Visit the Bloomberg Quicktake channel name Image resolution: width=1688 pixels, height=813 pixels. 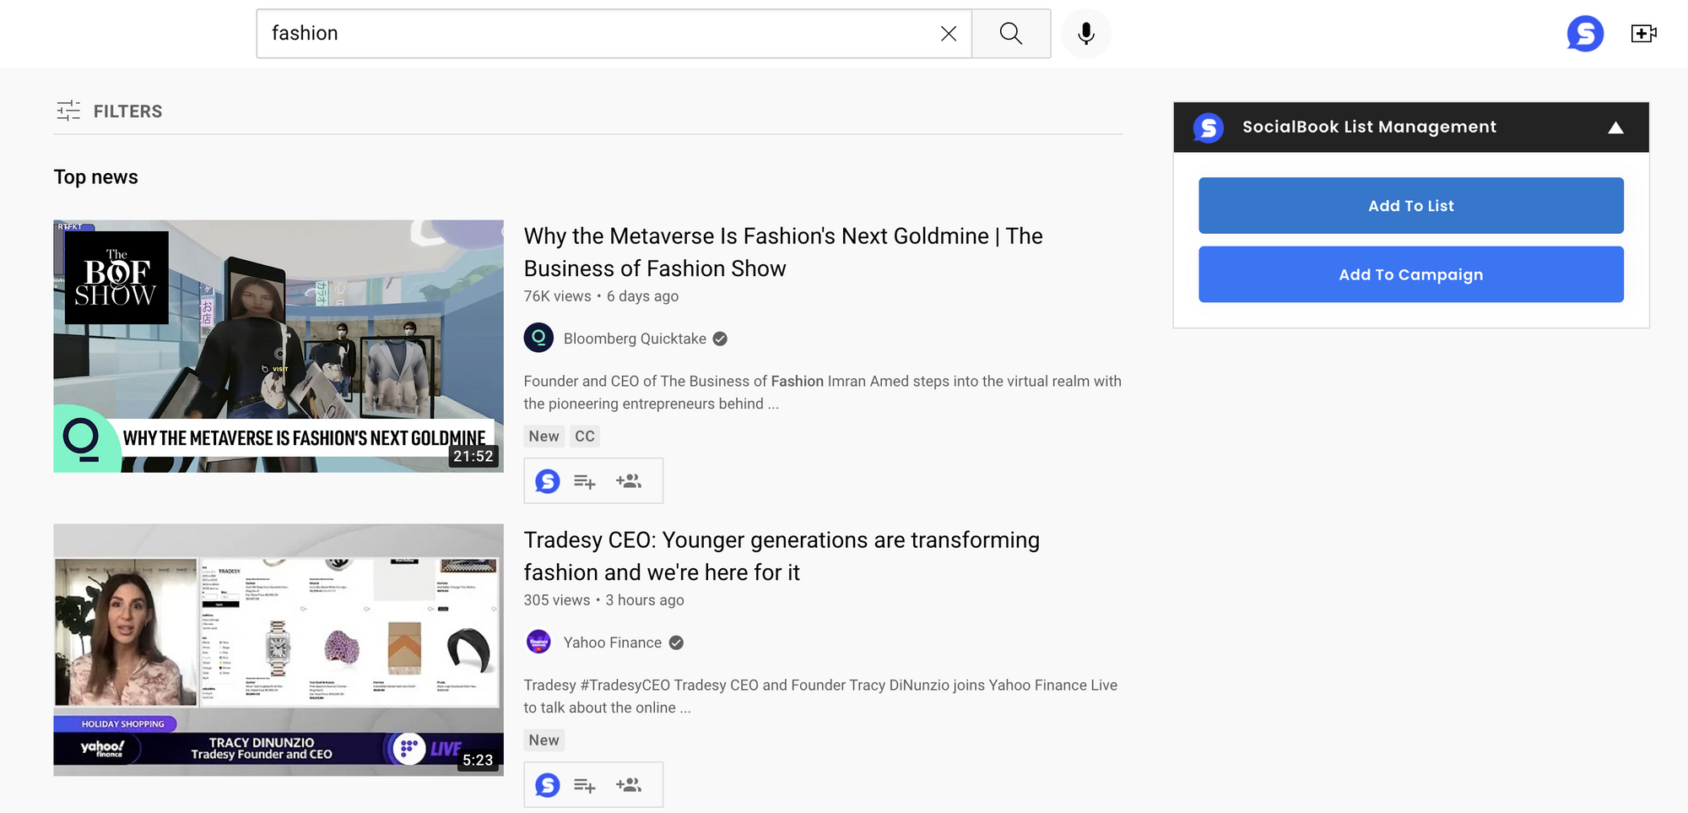click(635, 339)
